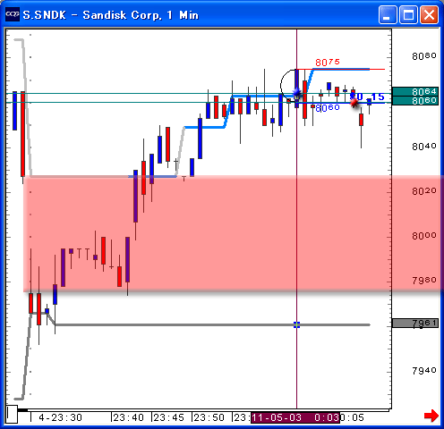Minimize the Sandisk Corp chart window
Image resolution: width=444 pixels, height=429 pixels.
(388, 14)
